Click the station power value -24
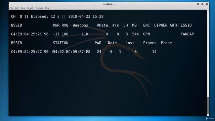 pos(98,52)
